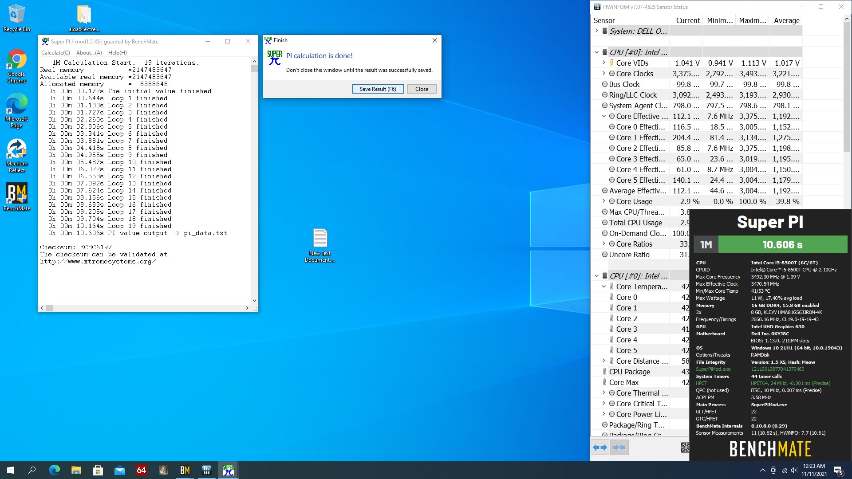Click the volume speaker icon in the system tray
The height and width of the screenshot is (479, 852).
(x=794, y=470)
